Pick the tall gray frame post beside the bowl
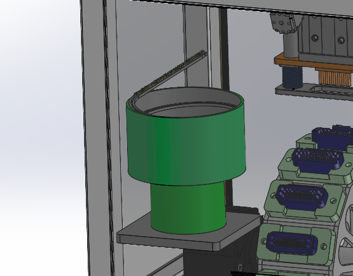The width and height of the screenshot is (353, 276). point(97,138)
